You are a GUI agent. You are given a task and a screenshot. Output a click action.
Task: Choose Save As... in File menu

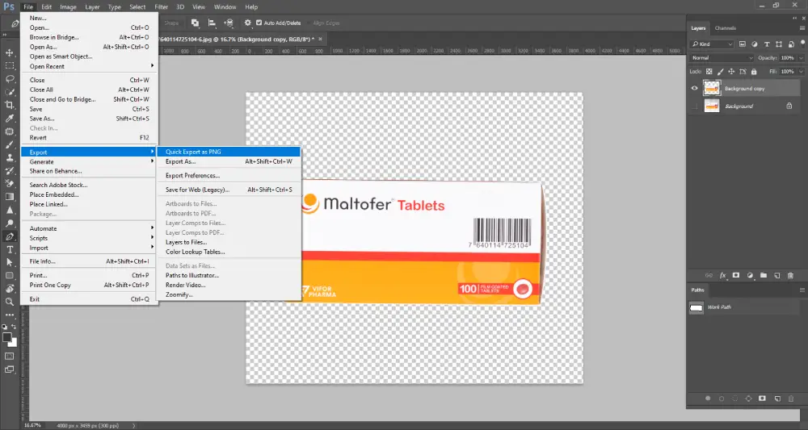(89, 119)
